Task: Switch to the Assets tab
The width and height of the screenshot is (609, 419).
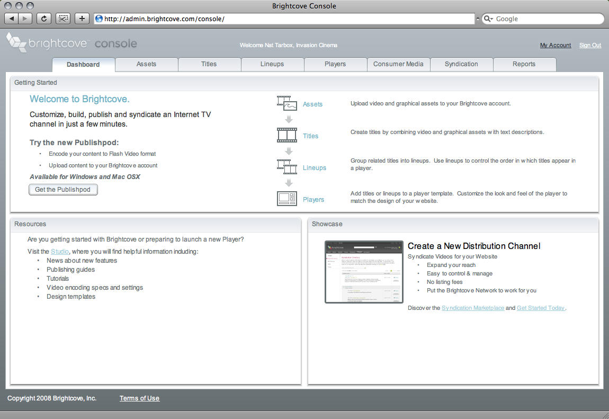Action: [146, 64]
